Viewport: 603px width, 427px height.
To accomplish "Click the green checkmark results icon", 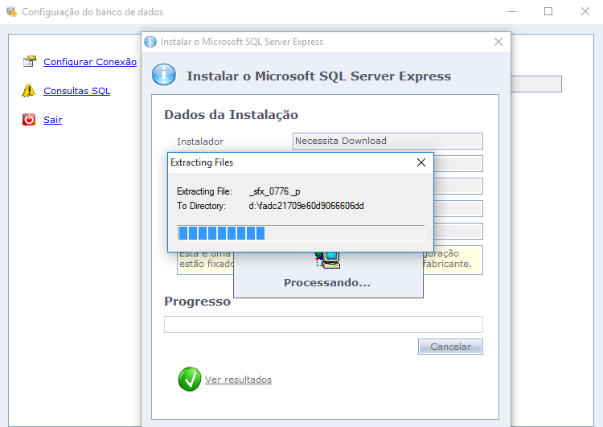I will coord(190,380).
